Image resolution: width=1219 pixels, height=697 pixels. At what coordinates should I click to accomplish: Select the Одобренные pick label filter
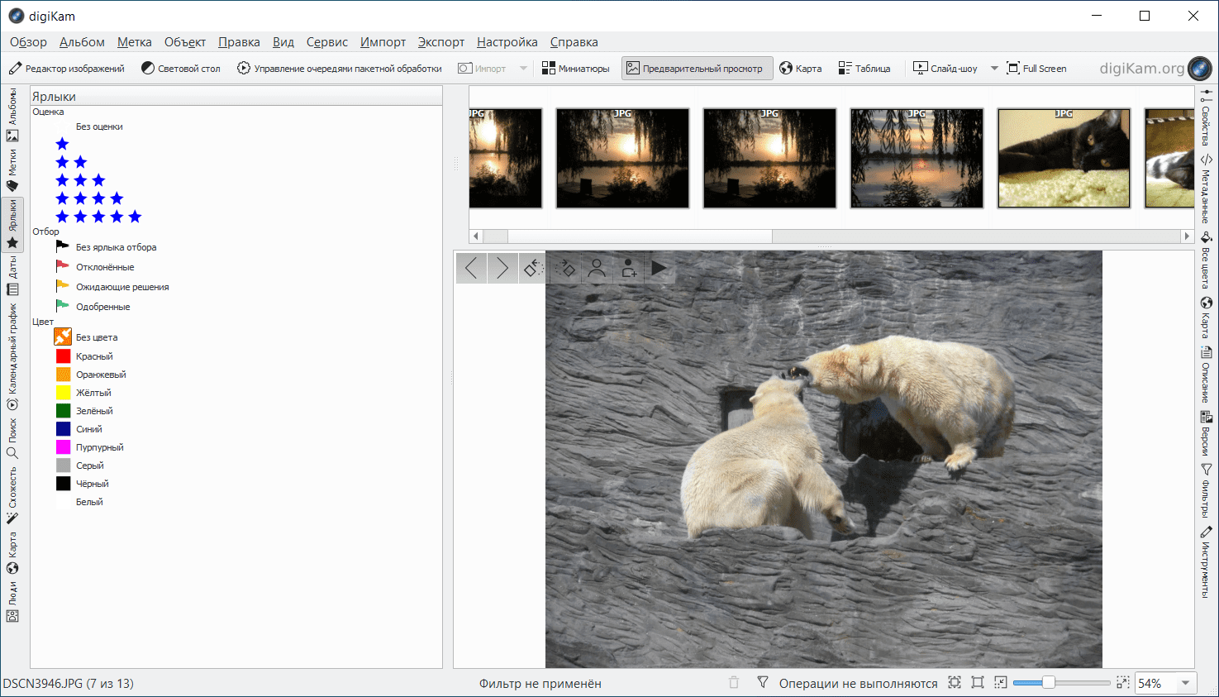point(102,307)
